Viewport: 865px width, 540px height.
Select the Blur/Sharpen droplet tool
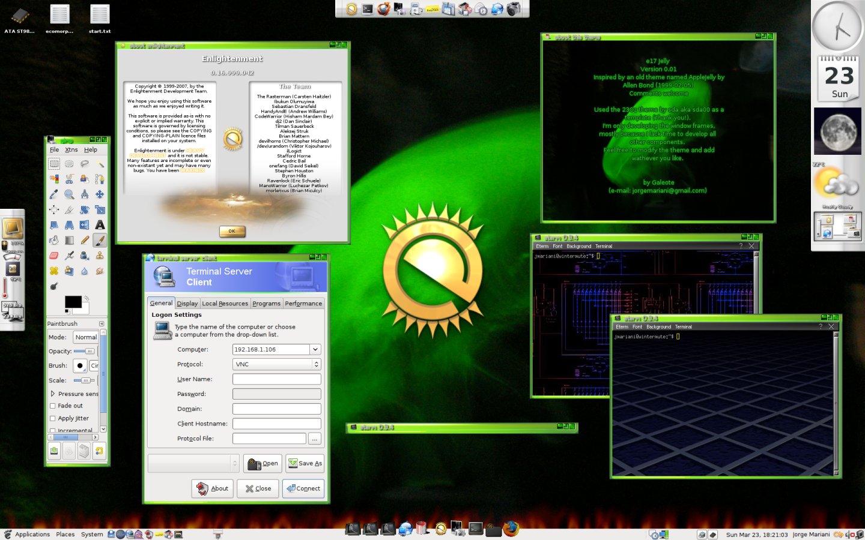point(85,271)
